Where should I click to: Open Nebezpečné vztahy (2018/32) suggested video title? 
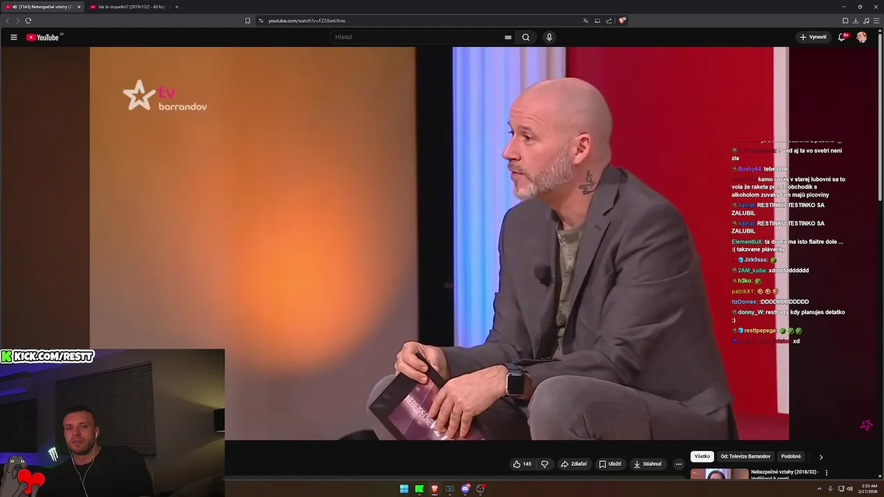tap(785, 474)
